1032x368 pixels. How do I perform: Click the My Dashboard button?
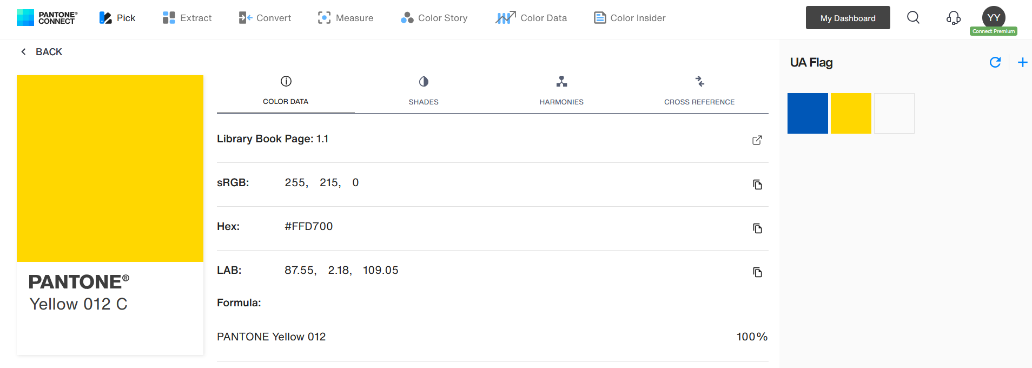tap(848, 18)
